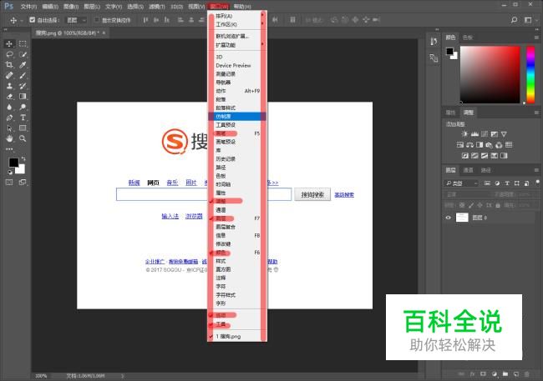Open the 文件(F) menu
Viewport: 543px width, 381px height.
click(x=28, y=7)
